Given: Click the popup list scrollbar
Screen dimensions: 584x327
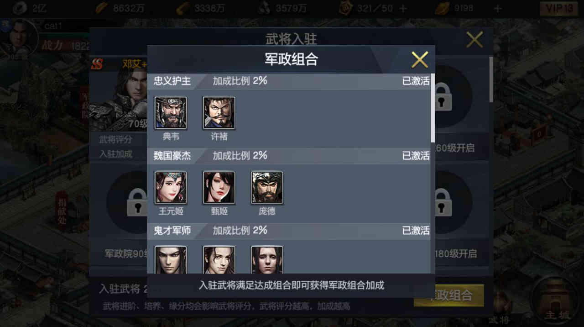Looking at the screenshot, I should coord(433,108).
